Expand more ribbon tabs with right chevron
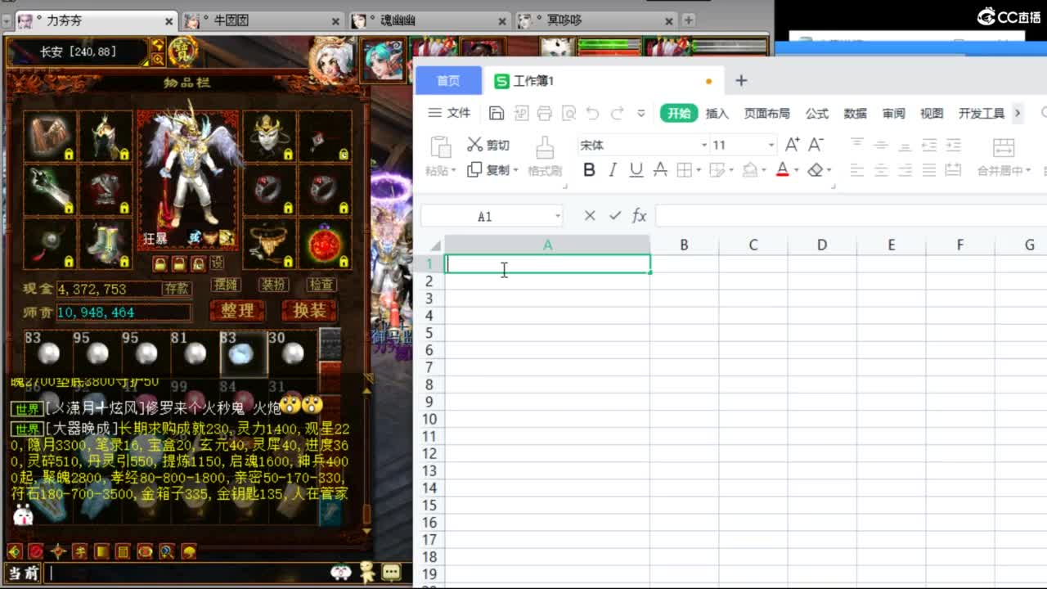 tap(1018, 113)
